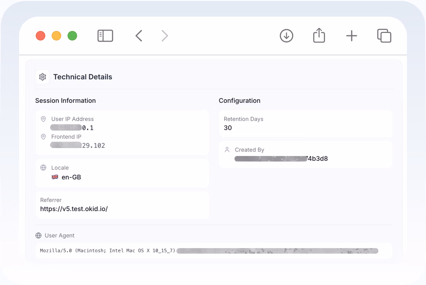Show tab overview icon
This screenshot has height=285, width=426.
[384, 36]
